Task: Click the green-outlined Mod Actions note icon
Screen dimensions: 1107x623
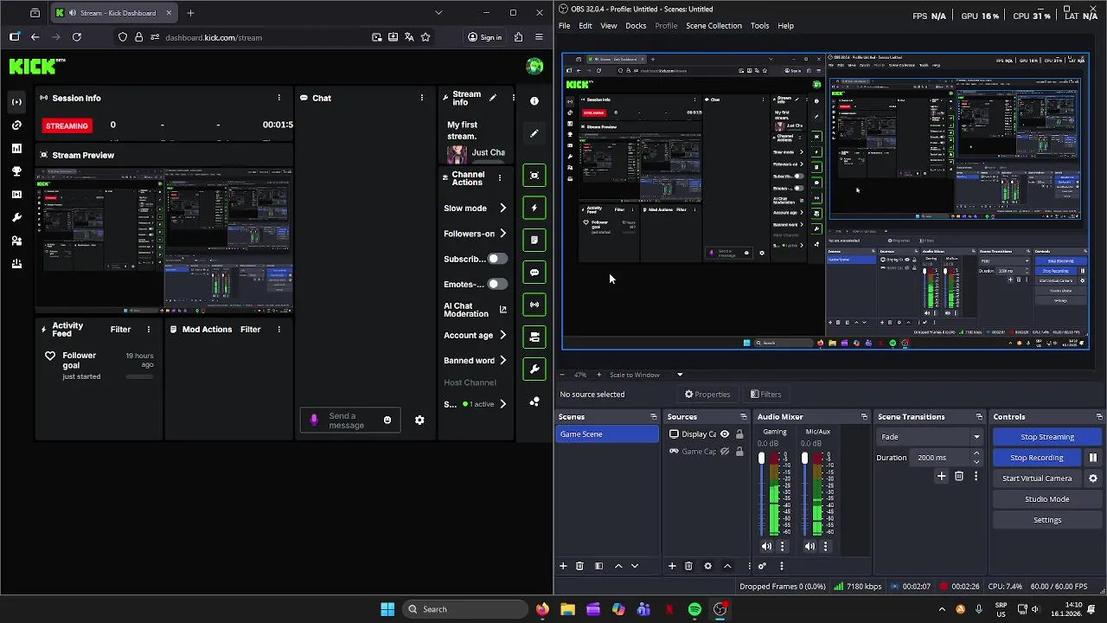Action: [534, 240]
